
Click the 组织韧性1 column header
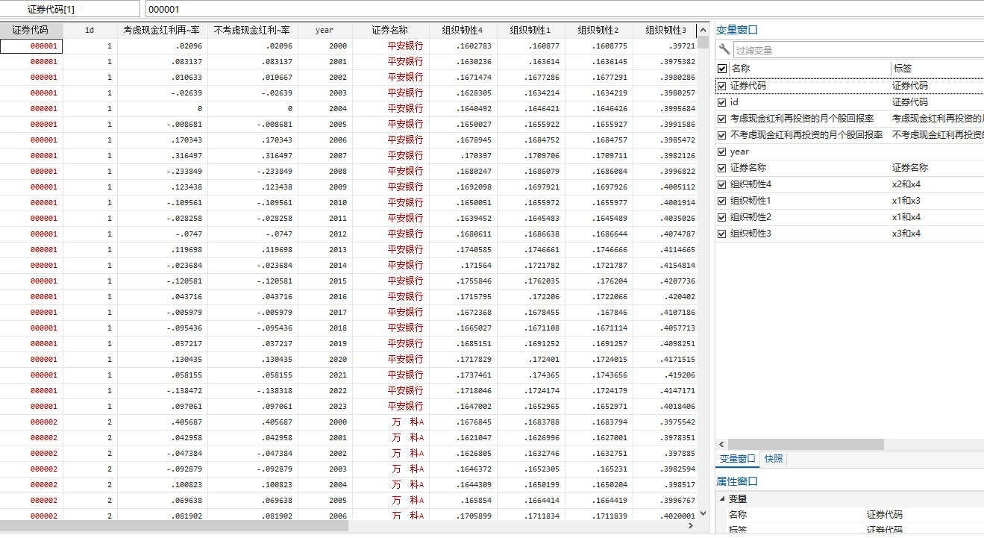pyautogui.click(x=530, y=30)
